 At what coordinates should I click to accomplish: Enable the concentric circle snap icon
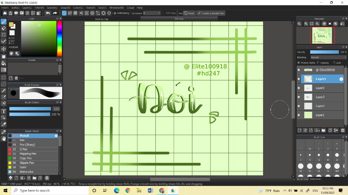(92, 13)
